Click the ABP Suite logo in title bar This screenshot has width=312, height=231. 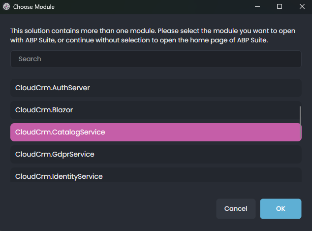(6, 7)
